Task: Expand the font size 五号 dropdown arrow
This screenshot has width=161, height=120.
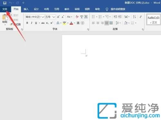Action: [x=54, y=17]
